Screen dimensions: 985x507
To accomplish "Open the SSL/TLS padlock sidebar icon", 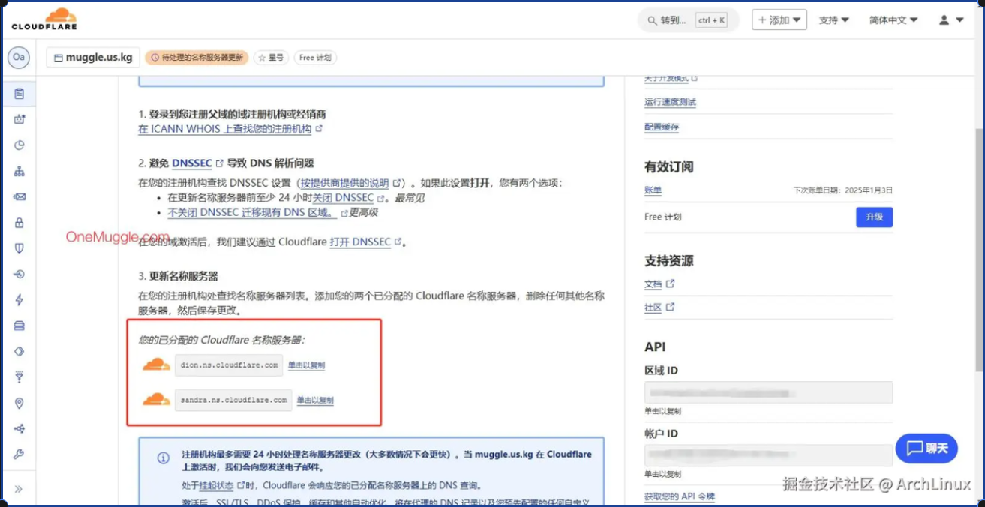I will coord(19,223).
